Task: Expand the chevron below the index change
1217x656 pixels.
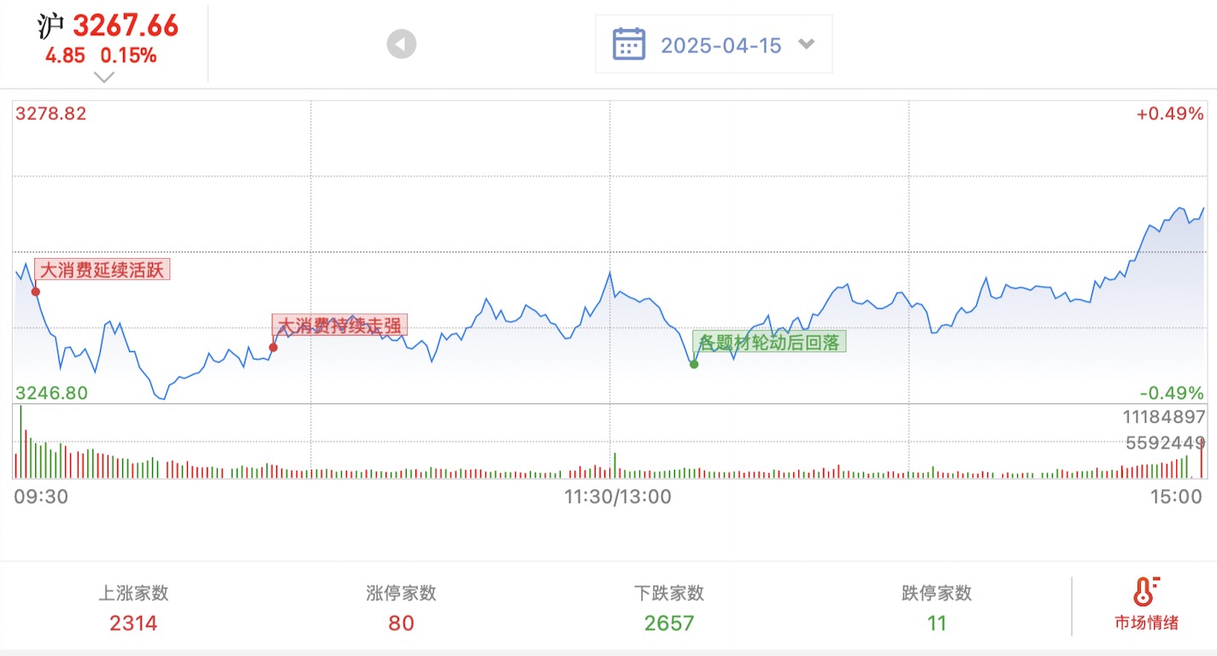Action: click(104, 77)
